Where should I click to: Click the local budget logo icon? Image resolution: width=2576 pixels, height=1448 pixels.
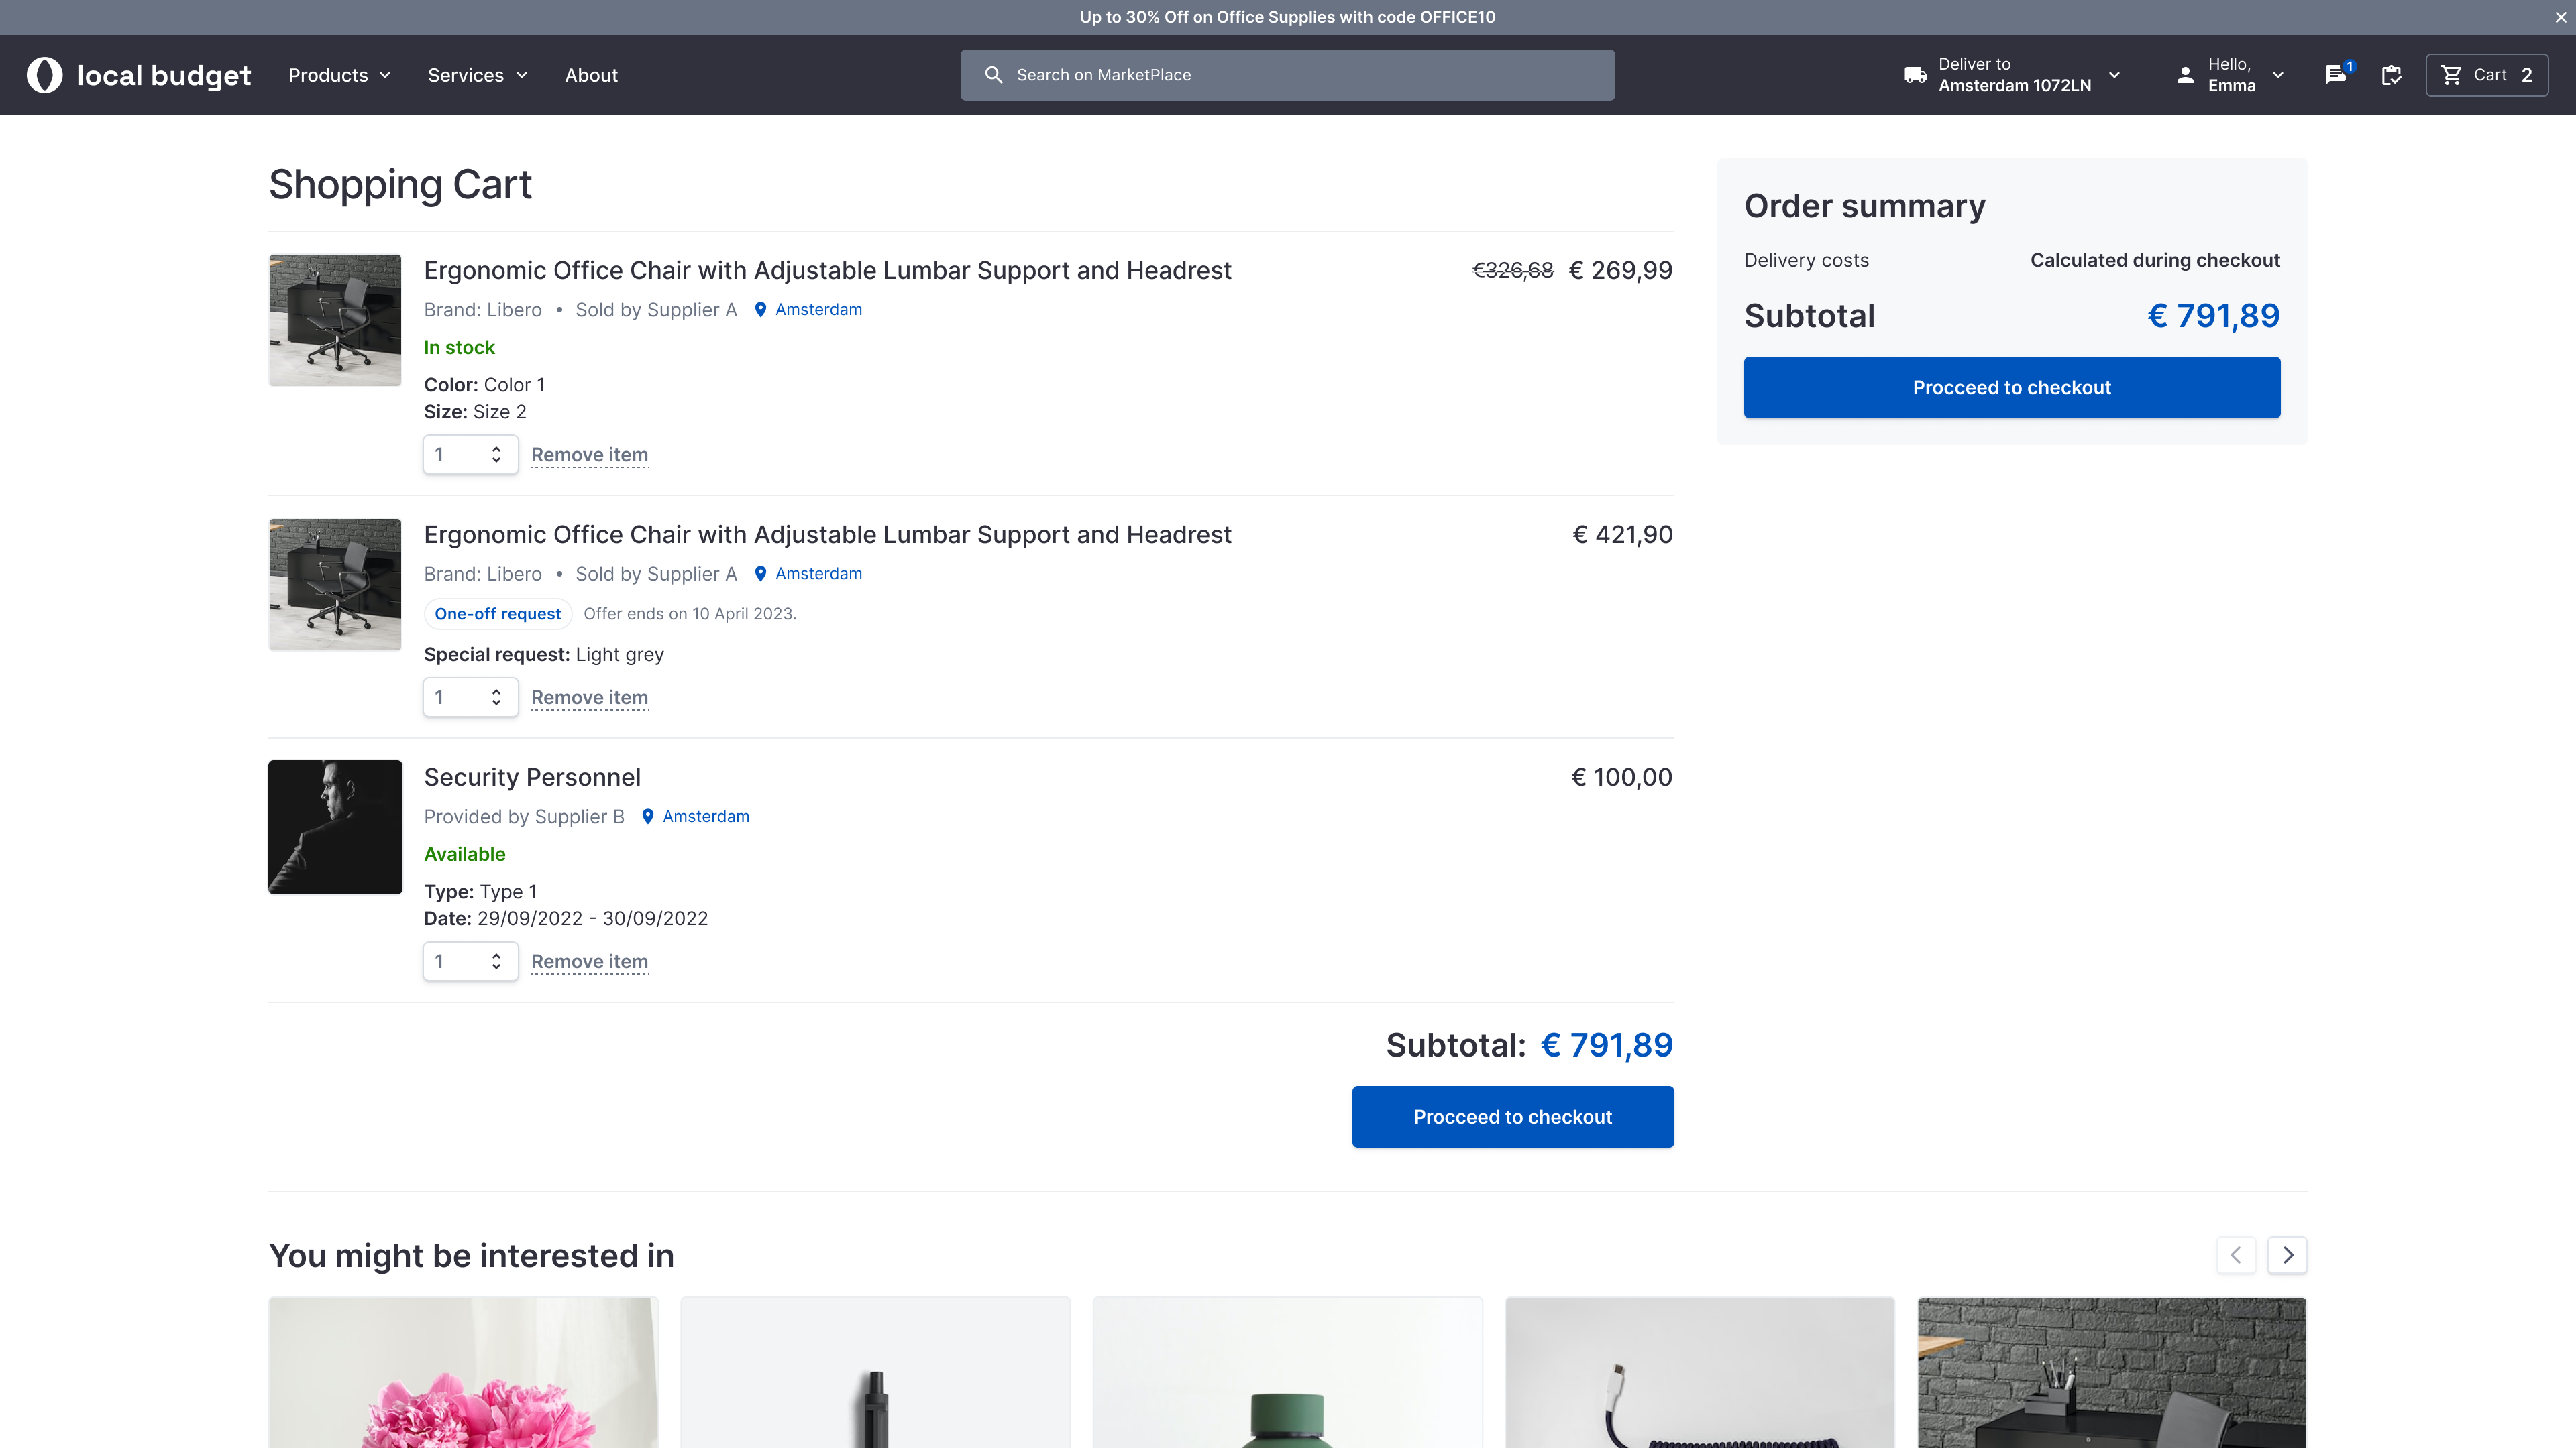tap(44, 75)
